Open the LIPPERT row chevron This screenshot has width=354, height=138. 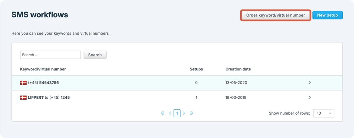[x=310, y=98]
